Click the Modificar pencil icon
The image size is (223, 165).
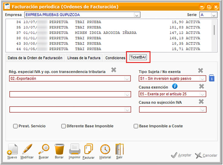click(27, 150)
